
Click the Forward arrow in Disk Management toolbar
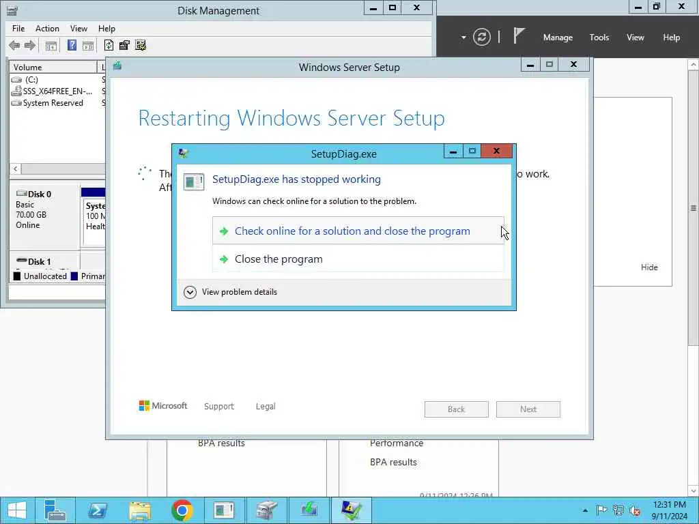pyautogui.click(x=30, y=45)
